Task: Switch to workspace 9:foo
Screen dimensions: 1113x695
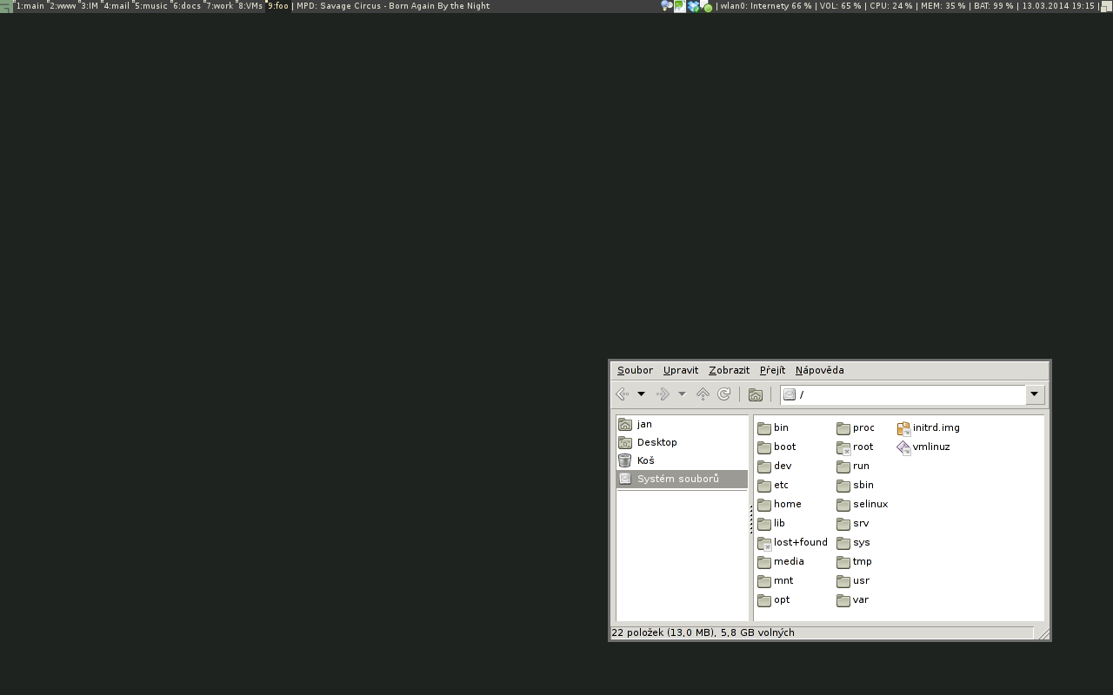Action: (277, 5)
